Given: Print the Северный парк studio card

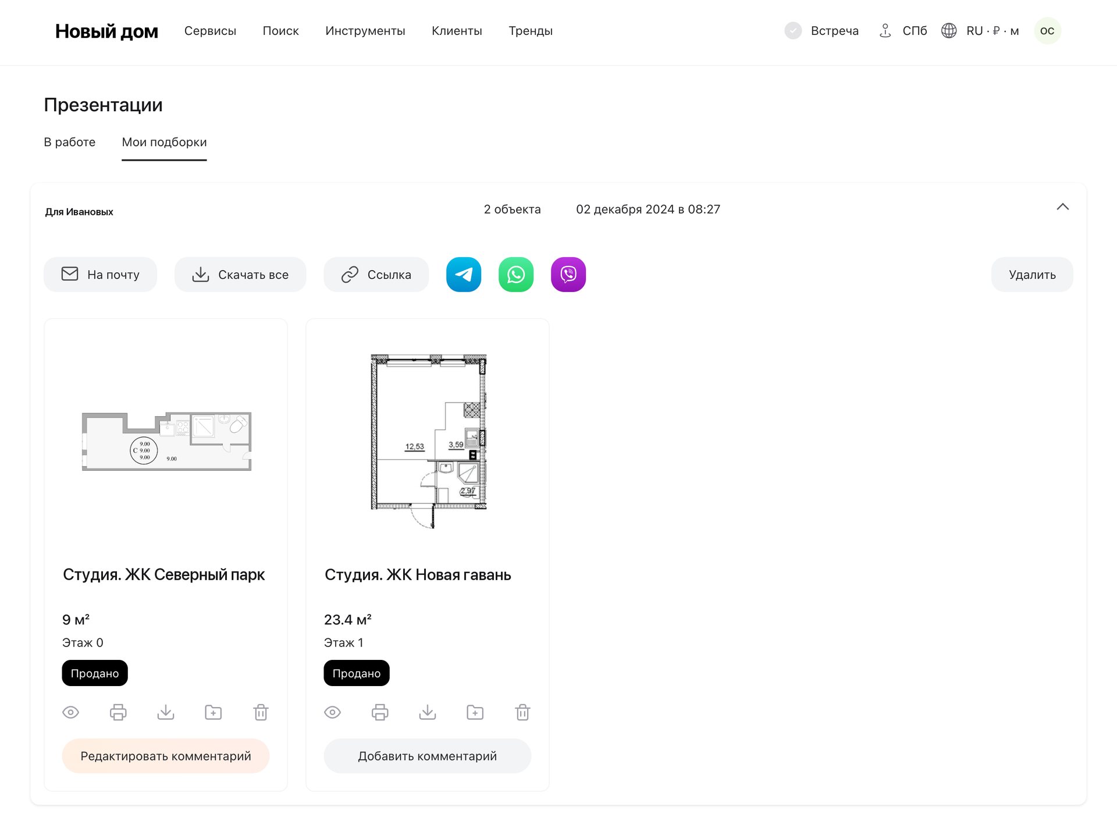Looking at the screenshot, I should click(118, 712).
